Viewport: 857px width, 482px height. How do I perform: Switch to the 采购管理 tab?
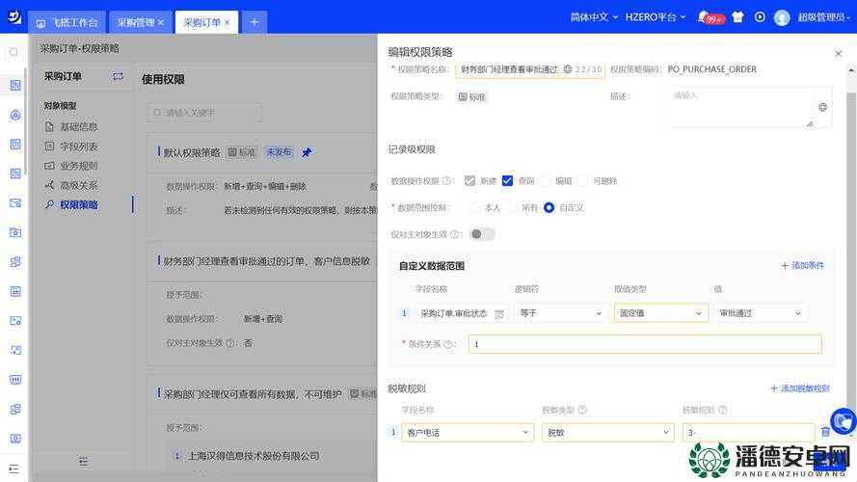pyautogui.click(x=136, y=22)
